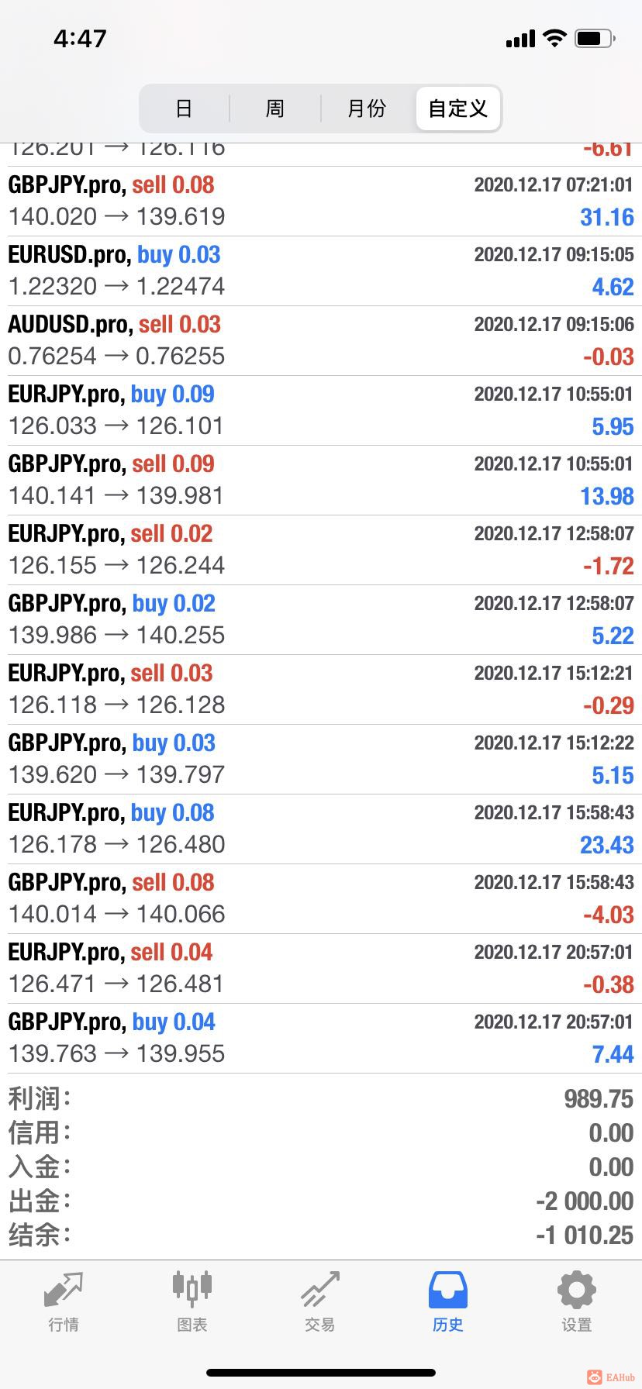Switch to the 周 period segment

[x=275, y=108]
